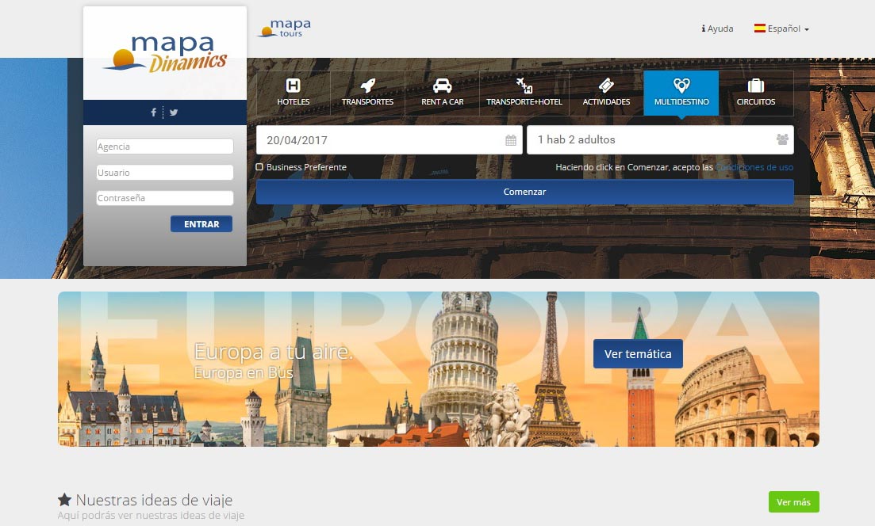Select the Actividades ticket icon
The width and height of the screenshot is (875, 526).
click(x=606, y=86)
